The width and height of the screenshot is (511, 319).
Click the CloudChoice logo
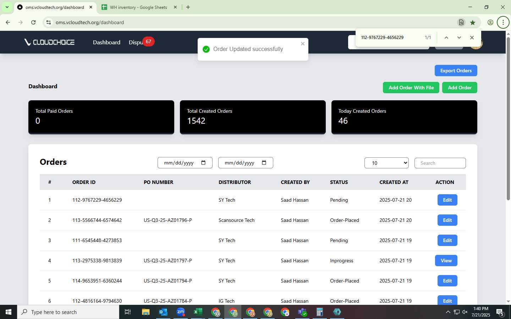pos(49,42)
